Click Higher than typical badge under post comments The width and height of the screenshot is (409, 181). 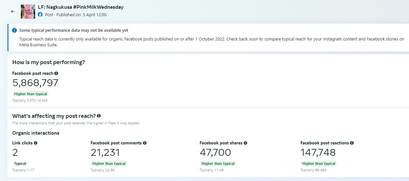pos(109,164)
